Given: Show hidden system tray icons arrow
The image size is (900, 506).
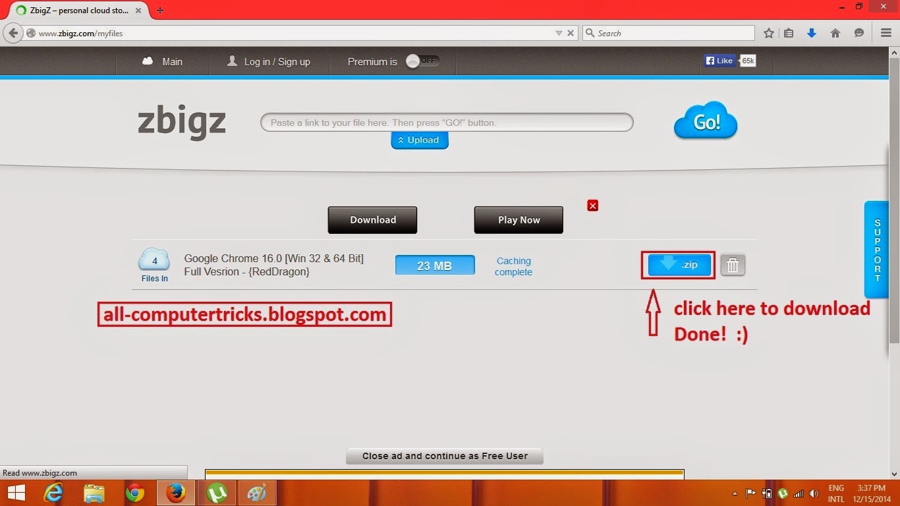Looking at the screenshot, I should coord(735,493).
